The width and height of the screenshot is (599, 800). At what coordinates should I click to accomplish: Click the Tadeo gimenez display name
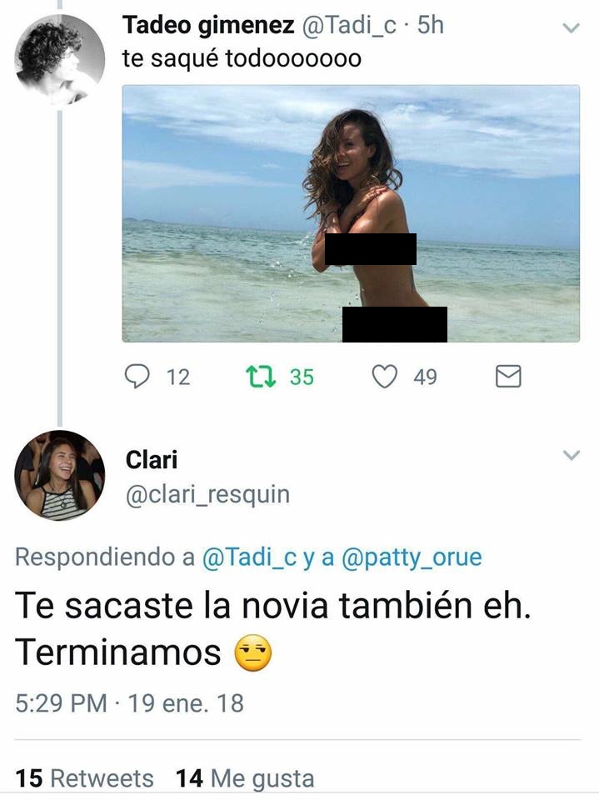208,25
